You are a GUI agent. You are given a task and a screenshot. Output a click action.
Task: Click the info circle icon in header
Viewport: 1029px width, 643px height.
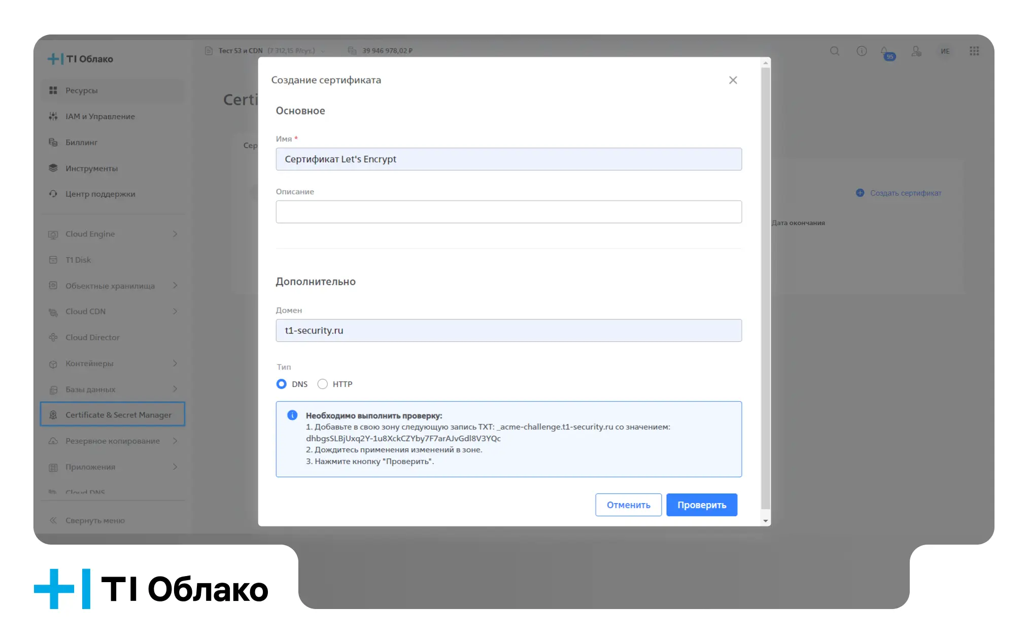[862, 51]
